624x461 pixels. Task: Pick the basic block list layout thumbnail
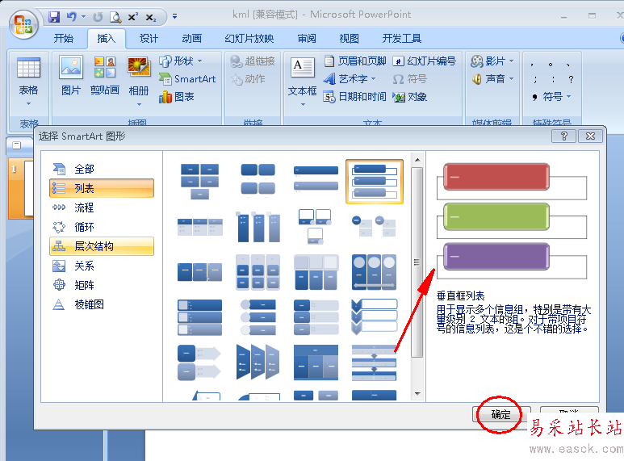[199, 181]
